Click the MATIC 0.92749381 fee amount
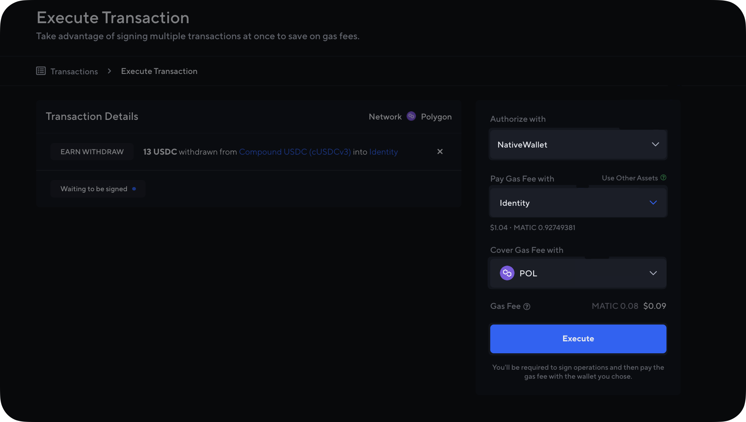The height and width of the screenshot is (422, 746). tap(544, 227)
